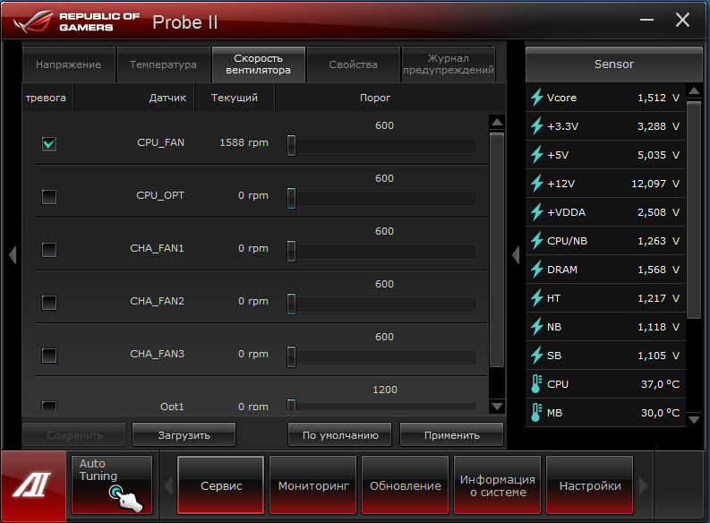Open the Сервис menu
This screenshot has width=710, height=523.
tap(221, 485)
